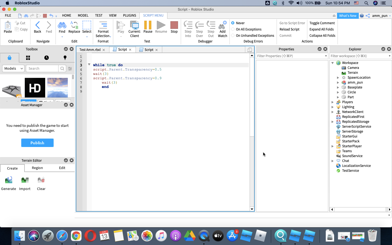Viewport: 392px width, 245px height.
Task: Click the Copy button
Action: 21,29
